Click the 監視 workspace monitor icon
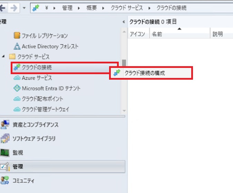This screenshot has width=233, height=193. pos(5,152)
